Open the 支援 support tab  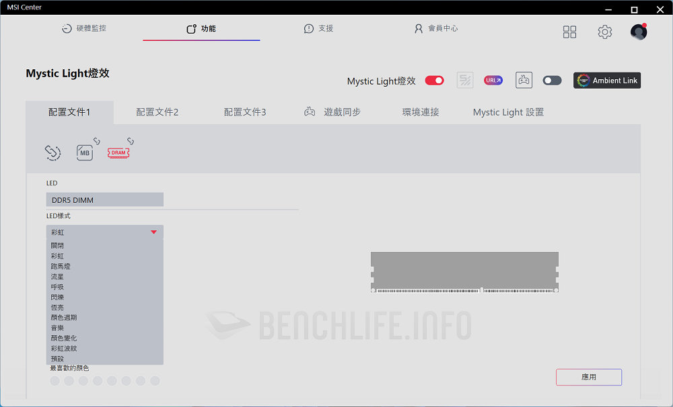point(318,28)
